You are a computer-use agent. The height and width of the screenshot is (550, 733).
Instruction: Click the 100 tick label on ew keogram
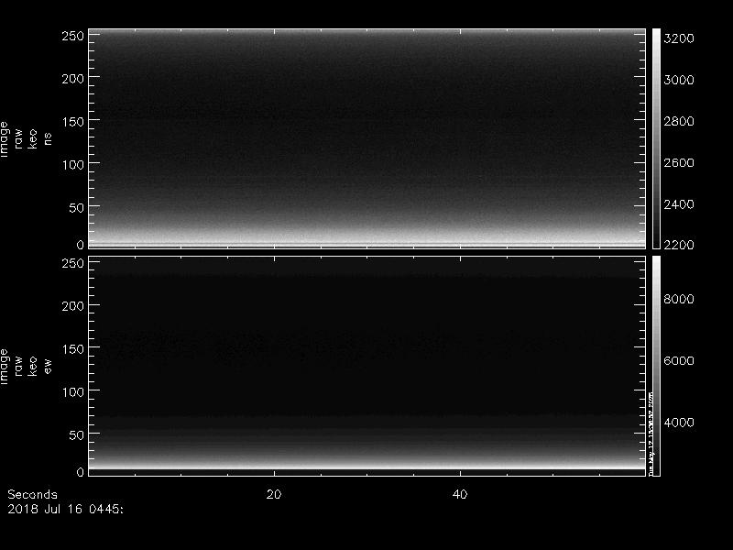[x=72, y=392]
